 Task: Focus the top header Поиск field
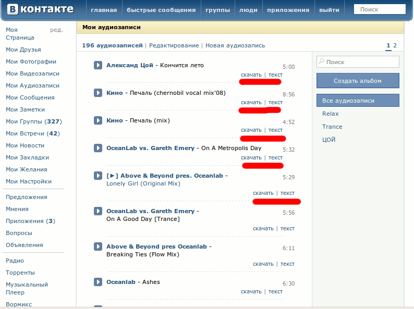coord(380,9)
